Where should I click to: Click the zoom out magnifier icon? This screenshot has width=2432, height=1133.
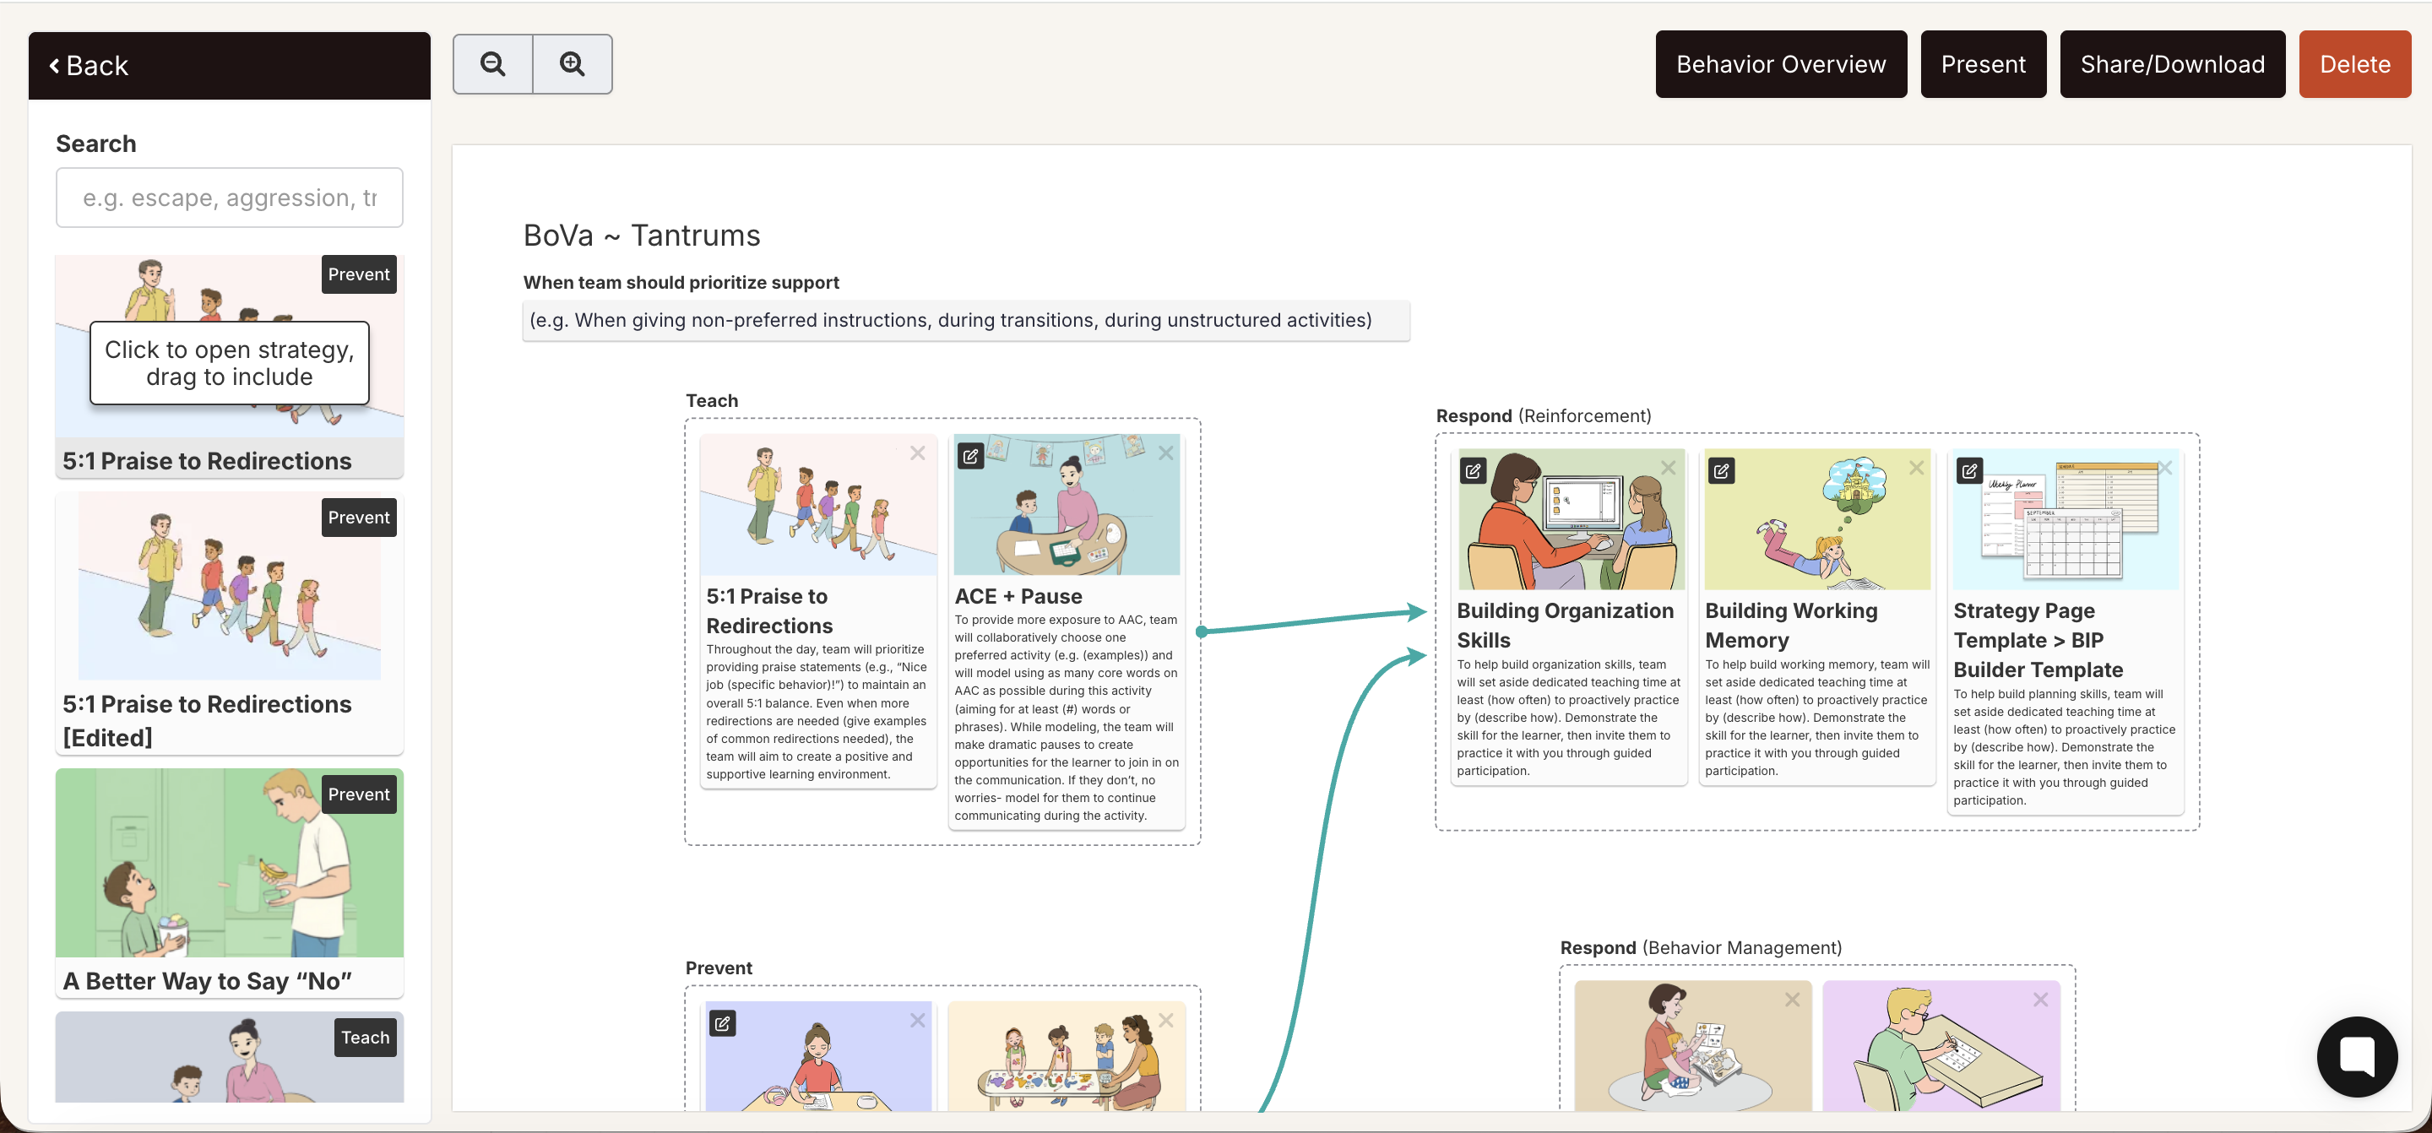tap(493, 64)
